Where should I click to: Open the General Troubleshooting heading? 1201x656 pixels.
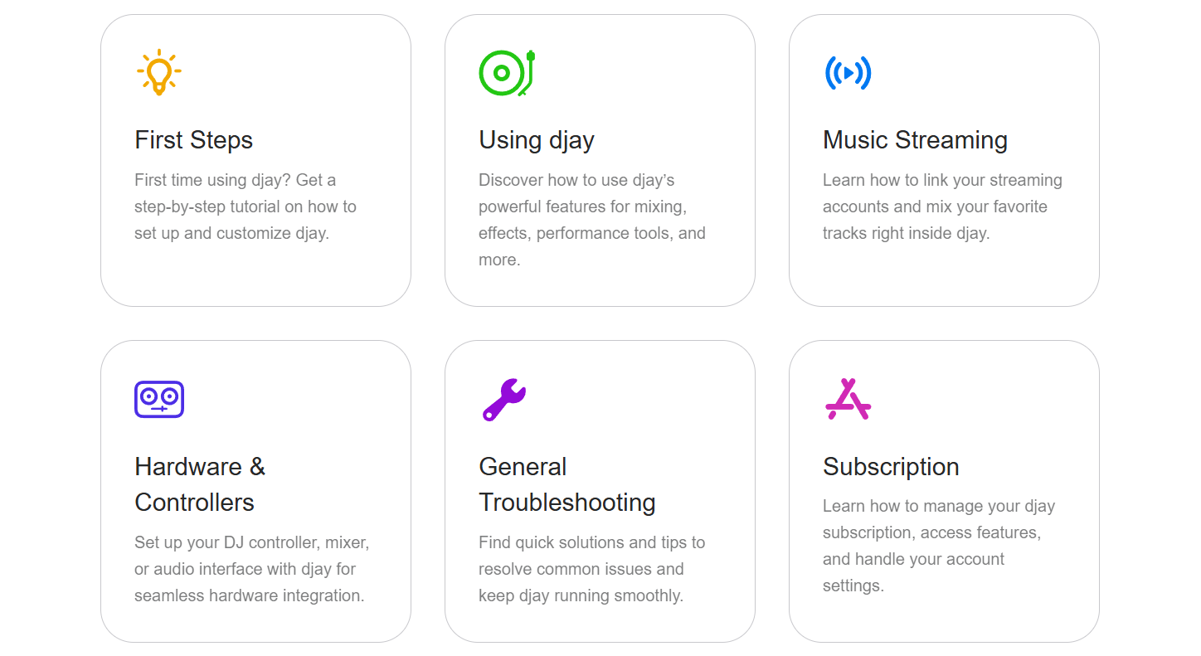pos(566,484)
